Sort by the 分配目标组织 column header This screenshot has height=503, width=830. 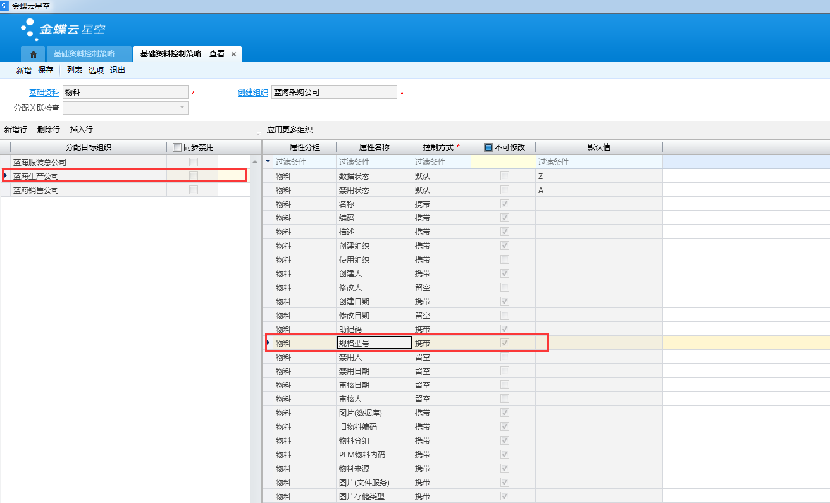point(89,147)
